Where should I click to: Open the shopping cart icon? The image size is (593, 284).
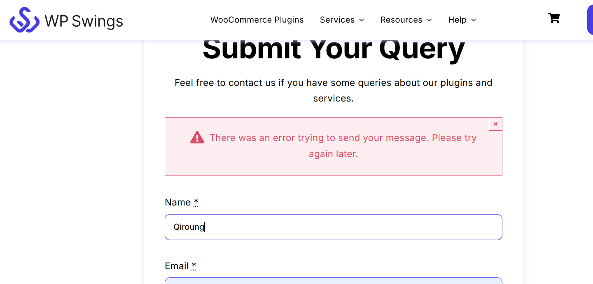[x=554, y=18]
